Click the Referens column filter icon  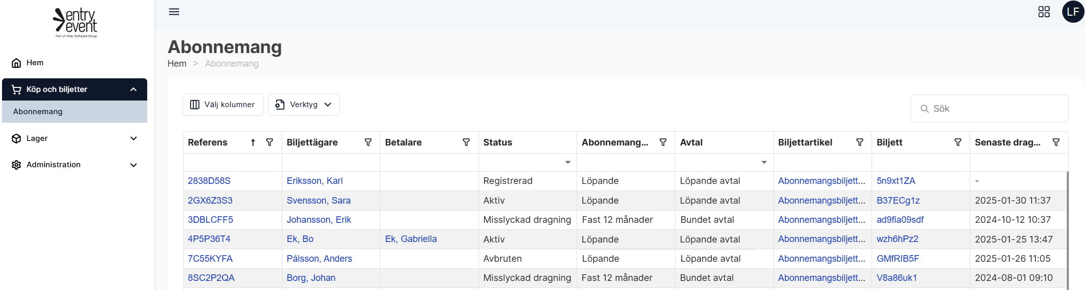tap(270, 142)
